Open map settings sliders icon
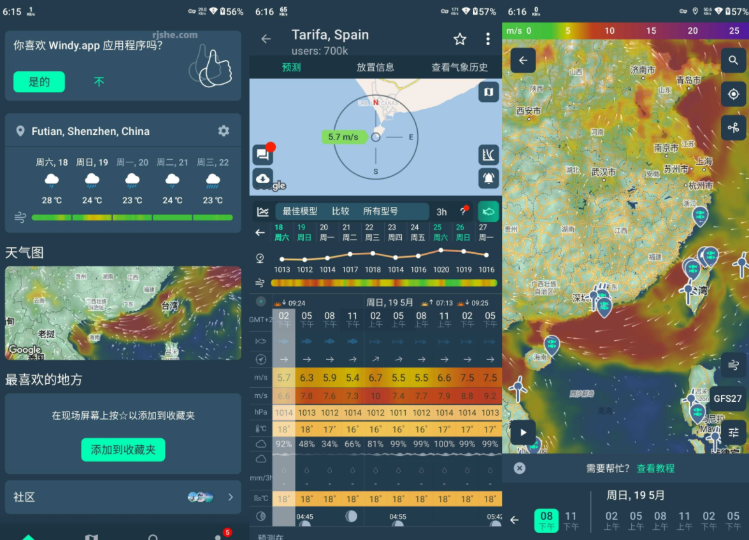749x540 pixels. click(733, 432)
